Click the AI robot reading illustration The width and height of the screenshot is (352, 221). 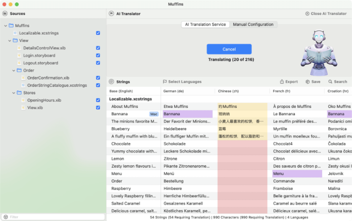tap(318, 53)
